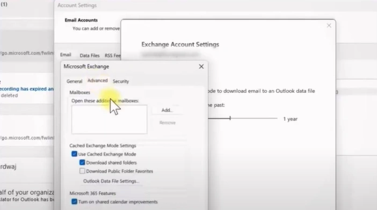Toggle Turn on shared calendar improvements
The height and width of the screenshot is (210, 377).
tap(74, 201)
